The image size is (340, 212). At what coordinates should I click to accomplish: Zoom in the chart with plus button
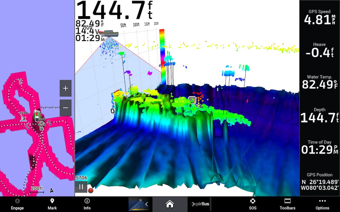coord(65,88)
